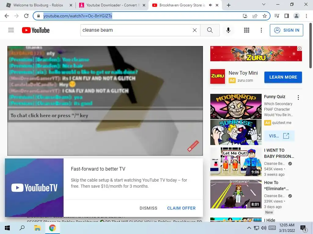Click CLAIM OFFER for YouTube TV
Image resolution: width=313 pixels, height=234 pixels.
[x=181, y=208]
